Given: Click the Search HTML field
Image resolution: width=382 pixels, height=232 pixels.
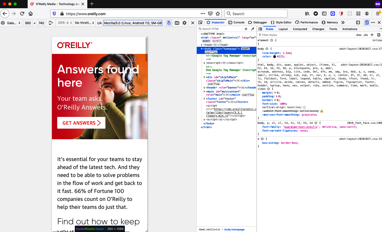Looking at the screenshot, I should [x=220, y=29].
